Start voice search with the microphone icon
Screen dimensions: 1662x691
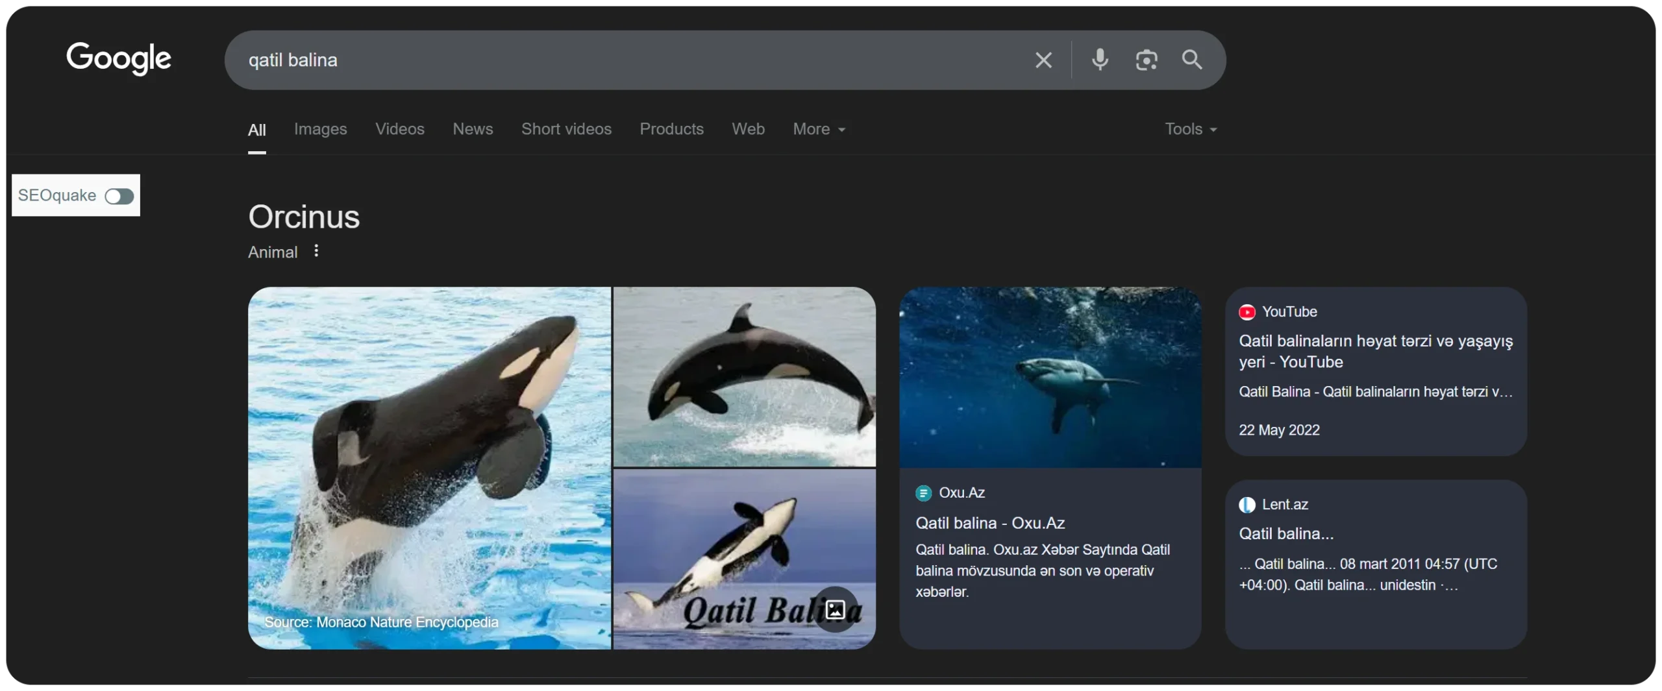pyautogui.click(x=1100, y=60)
